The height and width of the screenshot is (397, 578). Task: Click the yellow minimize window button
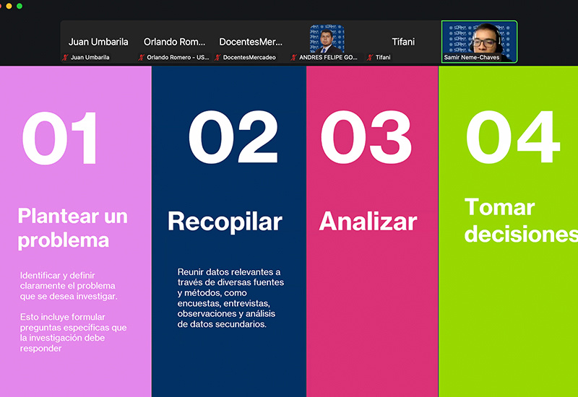coord(8,5)
